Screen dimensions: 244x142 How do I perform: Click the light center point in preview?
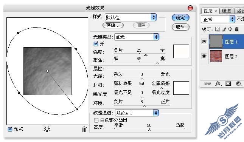point(47,71)
